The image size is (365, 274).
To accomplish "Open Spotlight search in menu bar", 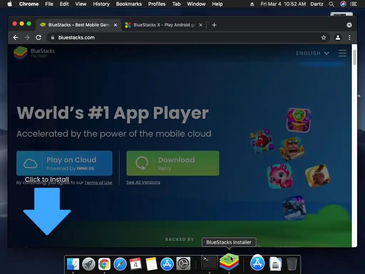I will point(331,4).
